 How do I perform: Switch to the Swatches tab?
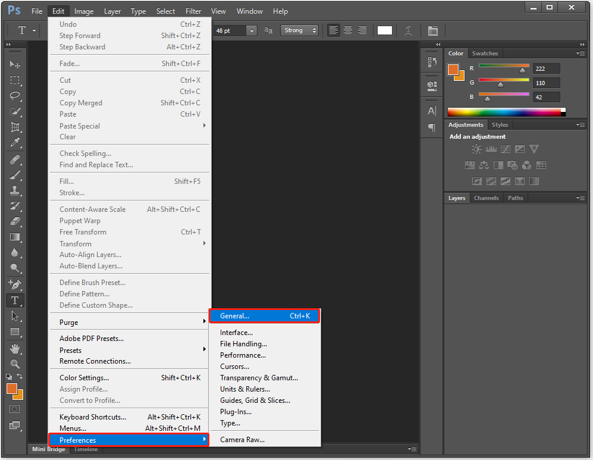coord(485,54)
